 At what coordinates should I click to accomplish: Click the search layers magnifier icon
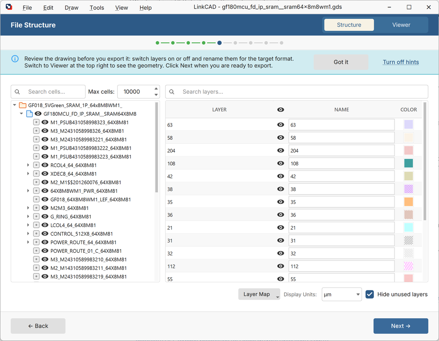click(172, 92)
